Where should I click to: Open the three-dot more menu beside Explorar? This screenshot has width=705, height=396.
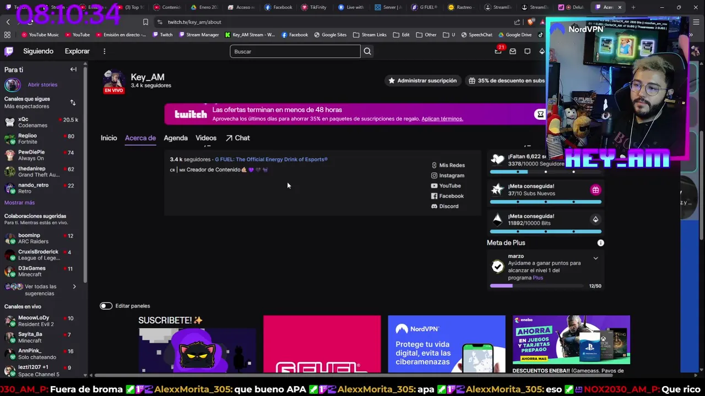coord(104,51)
